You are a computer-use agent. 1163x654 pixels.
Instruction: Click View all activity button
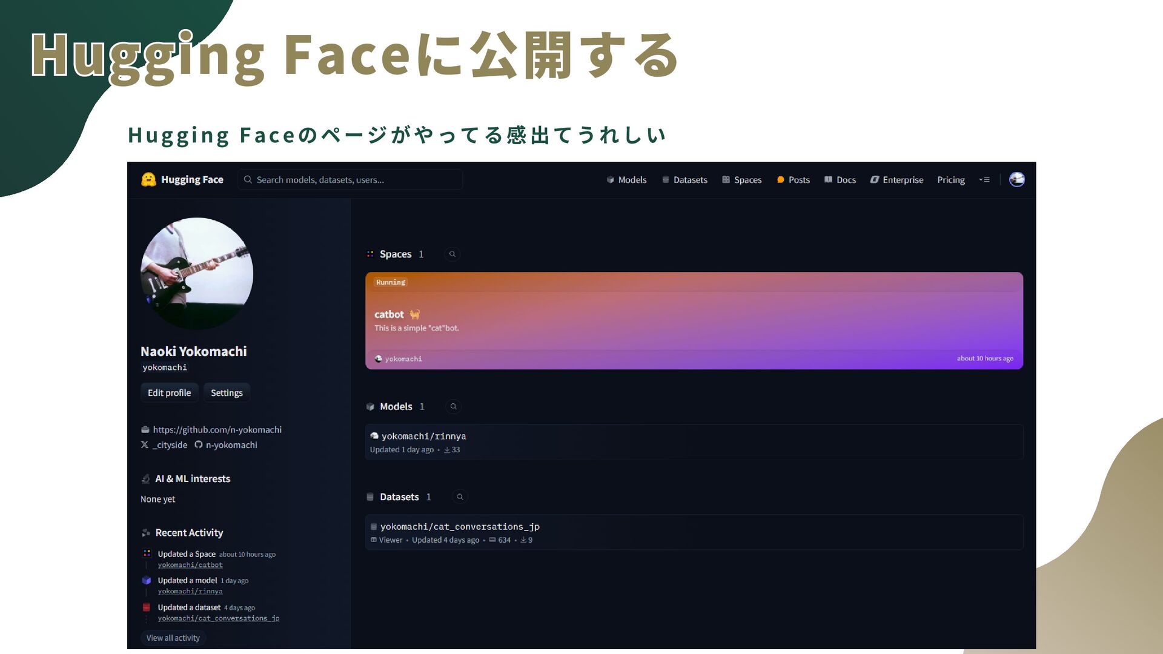pyautogui.click(x=173, y=638)
